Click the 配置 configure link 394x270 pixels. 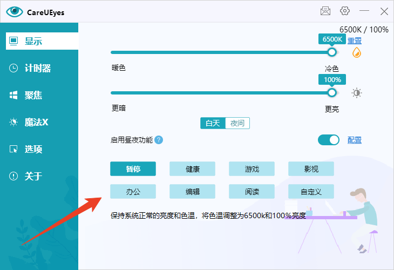tap(355, 140)
